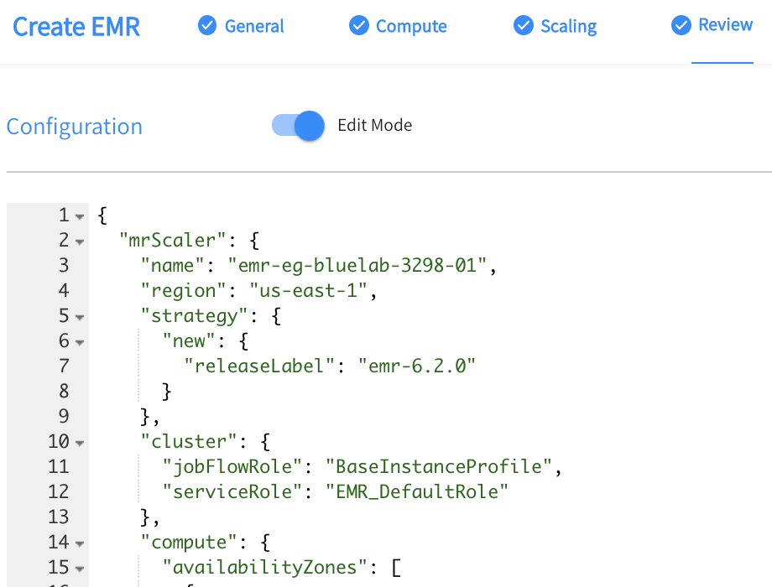Click the Review step checkmark icon
Screen dimensions: 772x587
tap(681, 25)
